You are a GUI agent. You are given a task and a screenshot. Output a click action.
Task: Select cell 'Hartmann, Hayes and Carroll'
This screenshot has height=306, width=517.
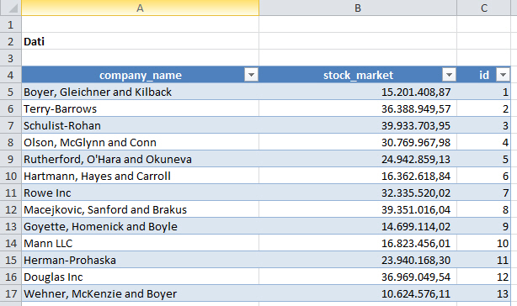click(x=140, y=176)
